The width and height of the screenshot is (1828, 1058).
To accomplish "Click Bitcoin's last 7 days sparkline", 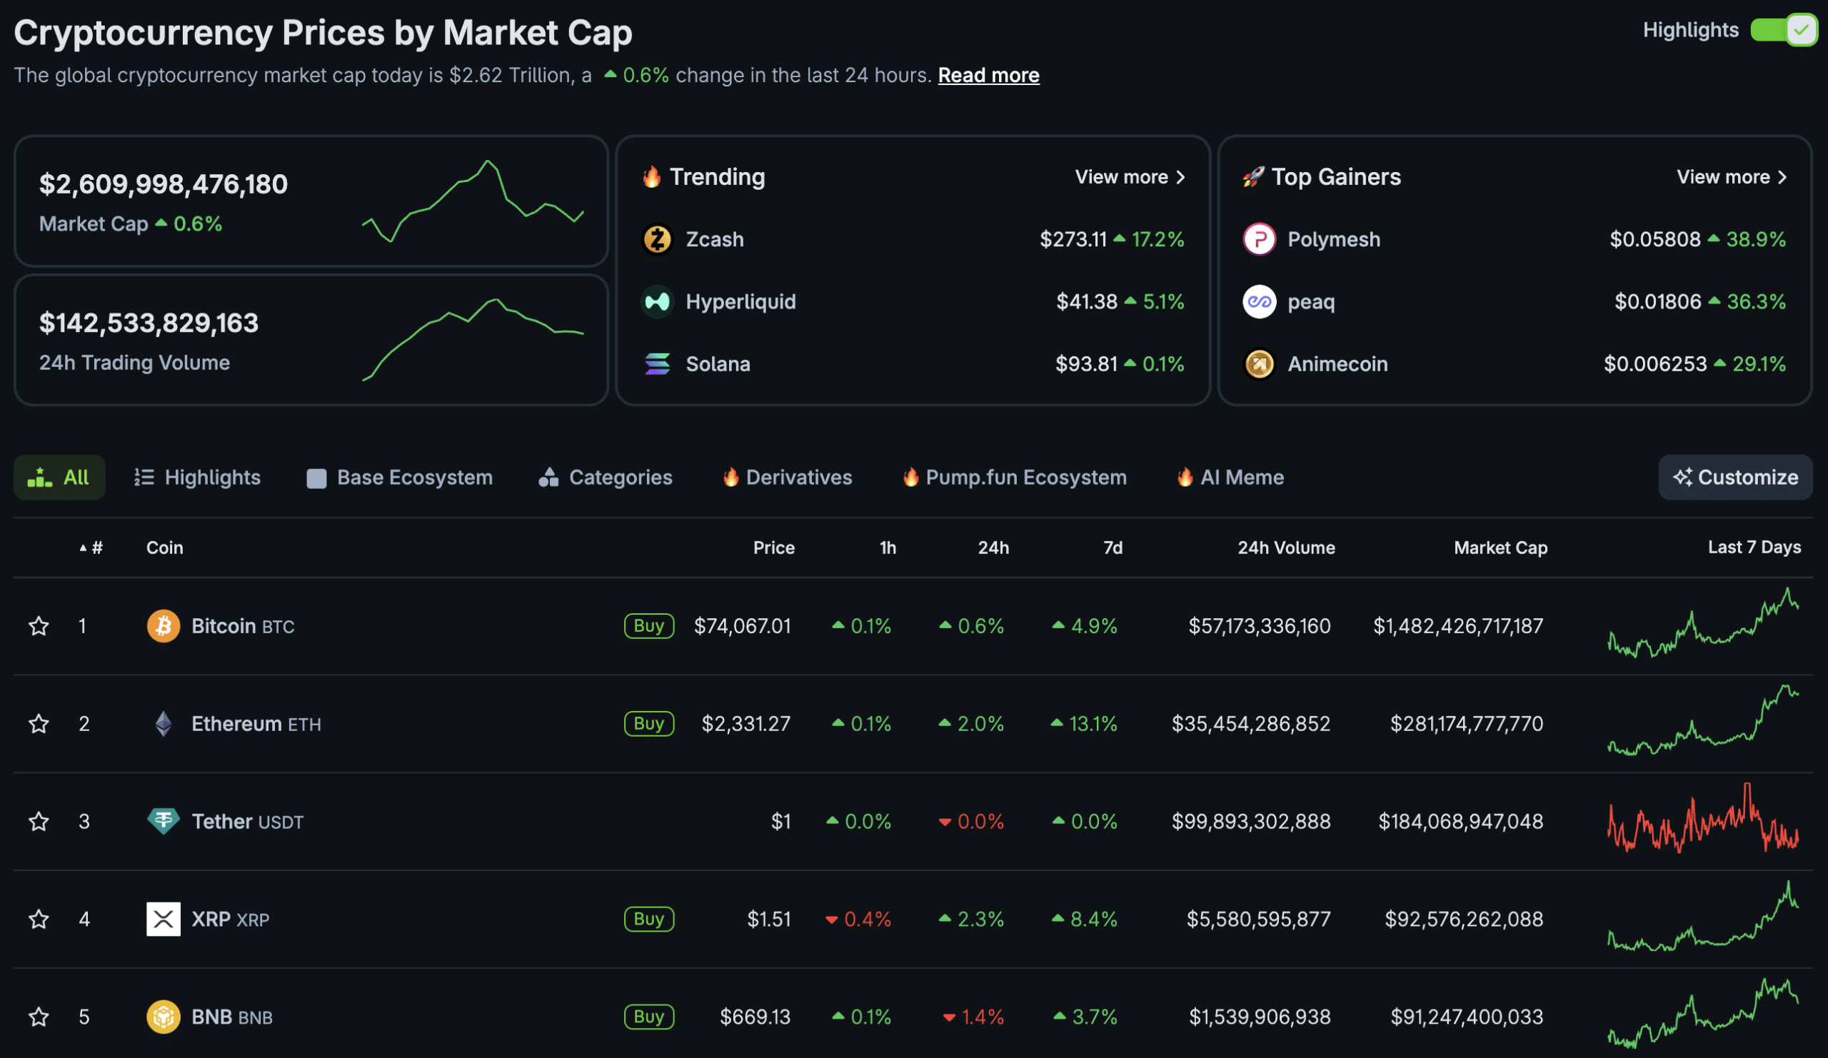I will 1702,625.
